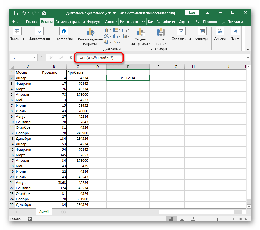Screen dimensions: 260x230
Task: Open the Таблицы group dropdown
Action: pyautogui.click(x=17, y=36)
